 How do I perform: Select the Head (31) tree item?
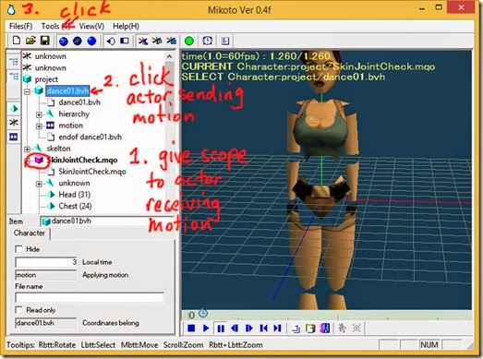[75, 195]
